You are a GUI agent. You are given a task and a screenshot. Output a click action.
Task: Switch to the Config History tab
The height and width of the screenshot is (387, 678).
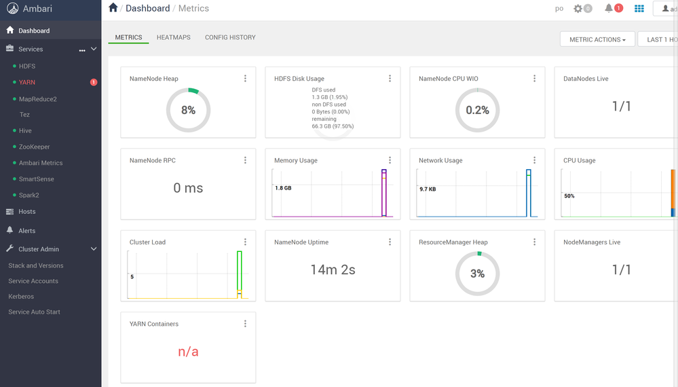[x=230, y=37]
